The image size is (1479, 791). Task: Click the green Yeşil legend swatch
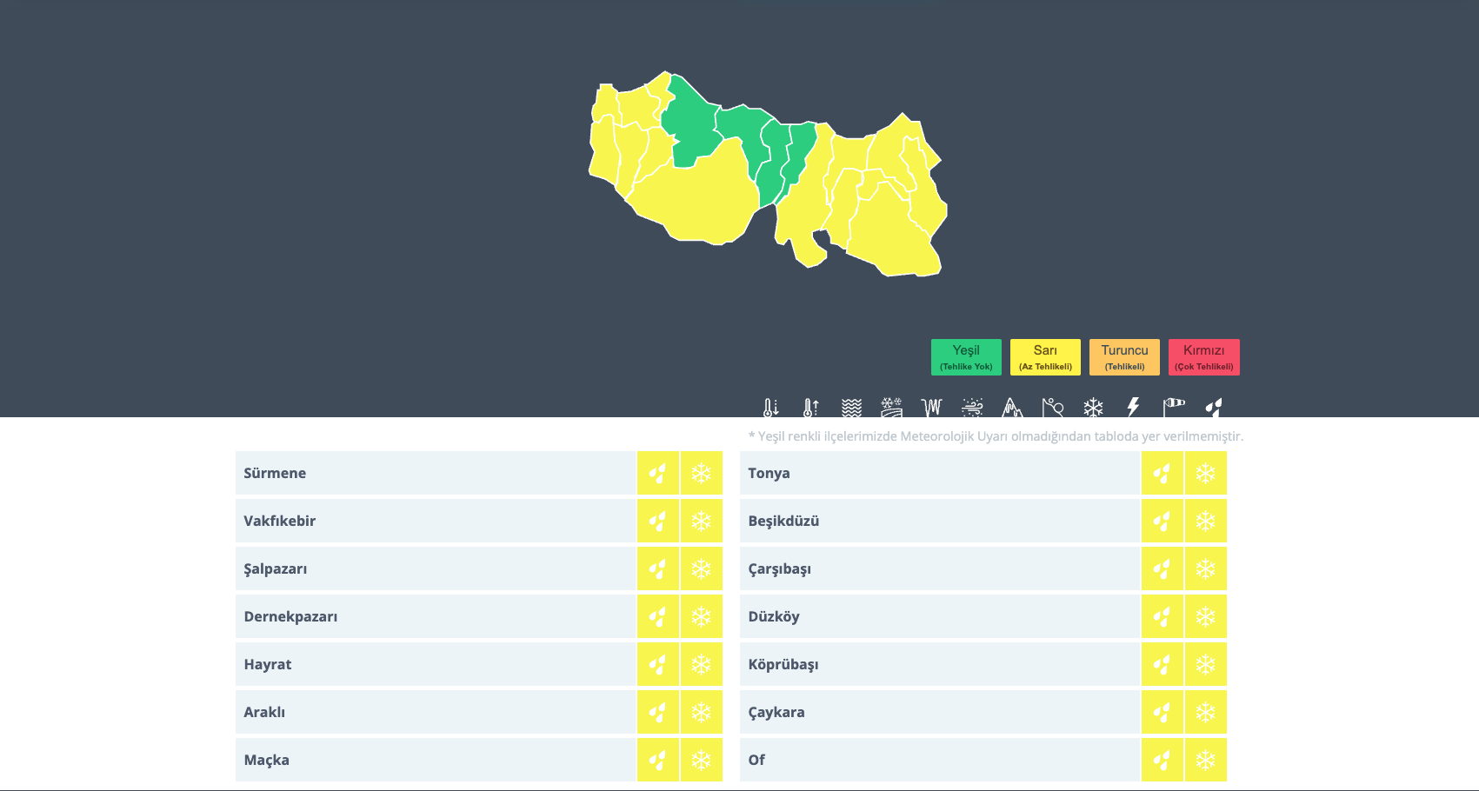click(966, 357)
